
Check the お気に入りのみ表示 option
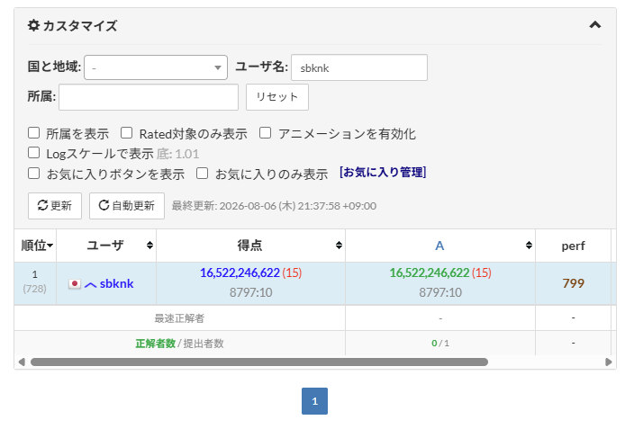pos(202,174)
